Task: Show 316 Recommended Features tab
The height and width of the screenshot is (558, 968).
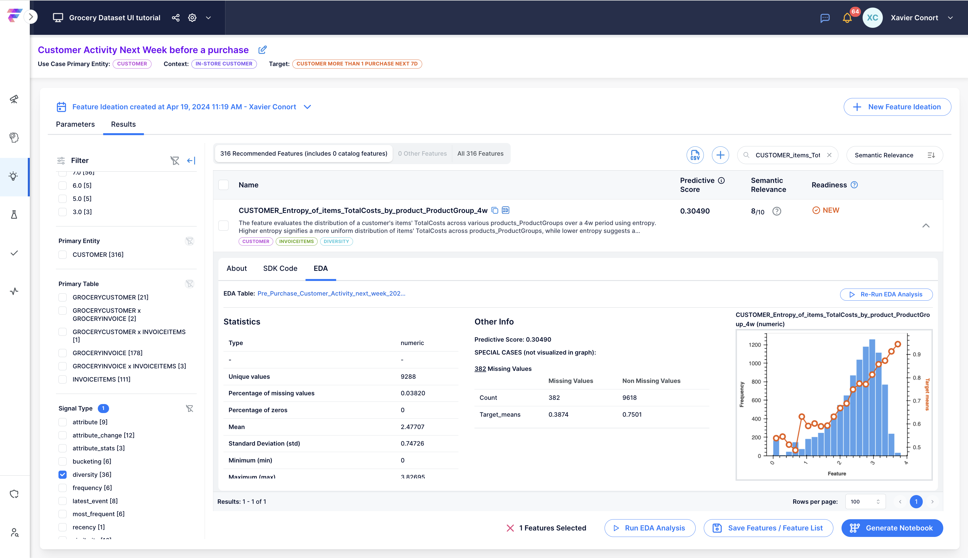Action: 304,154
